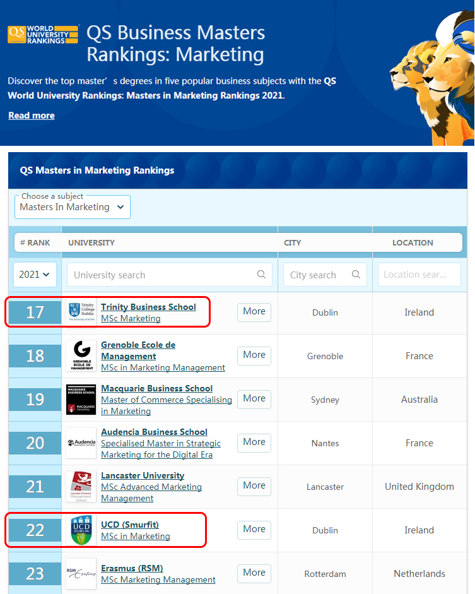Click the Erasmus RSM logo
The width and height of the screenshot is (475, 594).
tap(81, 573)
